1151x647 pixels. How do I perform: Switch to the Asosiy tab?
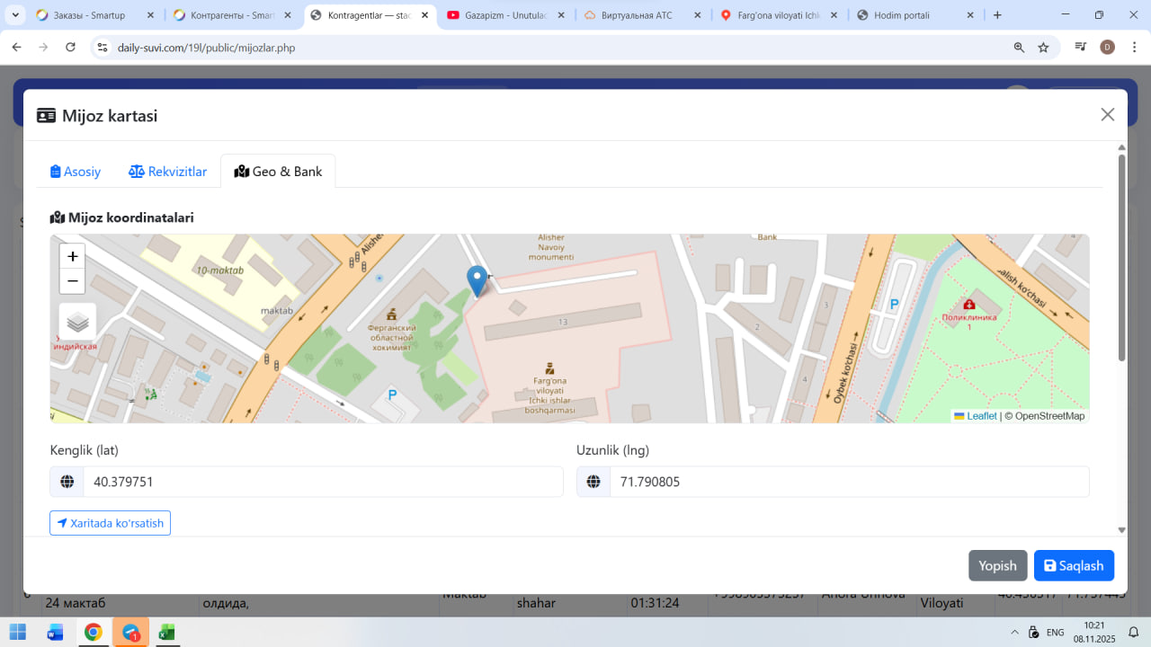pyautogui.click(x=76, y=172)
